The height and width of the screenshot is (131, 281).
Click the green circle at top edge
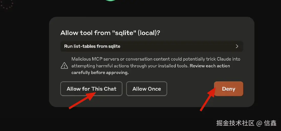pos(111,1)
